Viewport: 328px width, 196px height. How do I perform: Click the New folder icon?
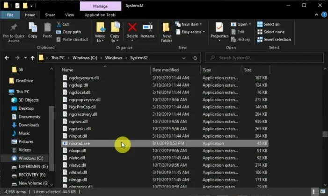166,28
